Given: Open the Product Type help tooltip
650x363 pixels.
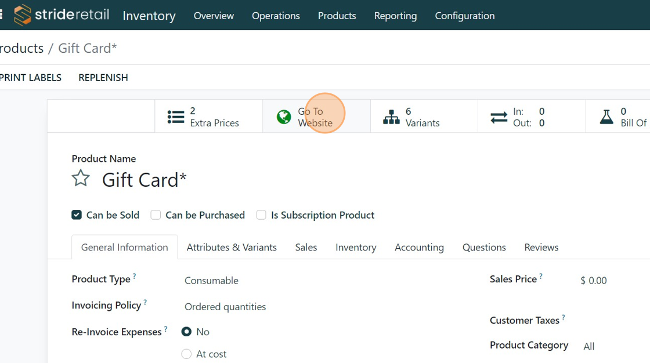Looking at the screenshot, I should click(135, 277).
